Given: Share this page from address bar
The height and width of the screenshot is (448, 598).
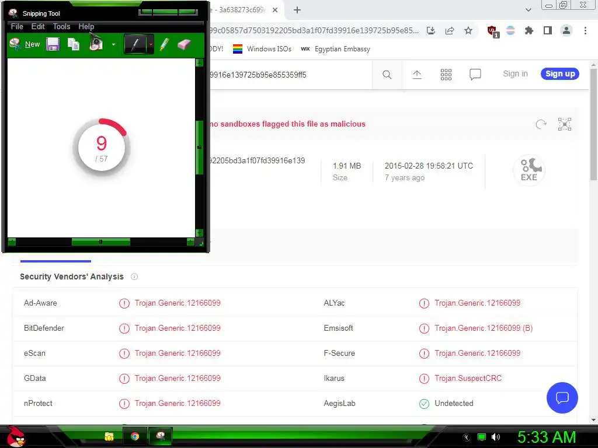Looking at the screenshot, I should [x=450, y=30].
